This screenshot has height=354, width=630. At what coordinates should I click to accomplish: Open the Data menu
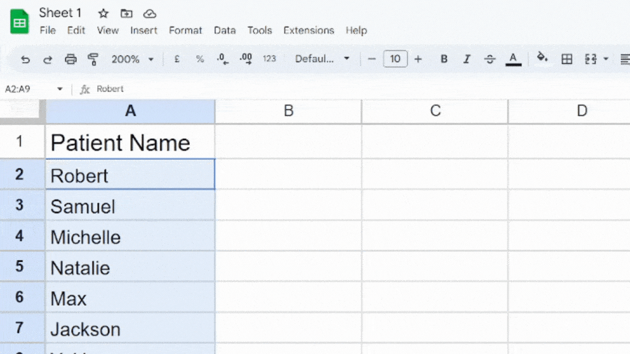click(225, 31)
